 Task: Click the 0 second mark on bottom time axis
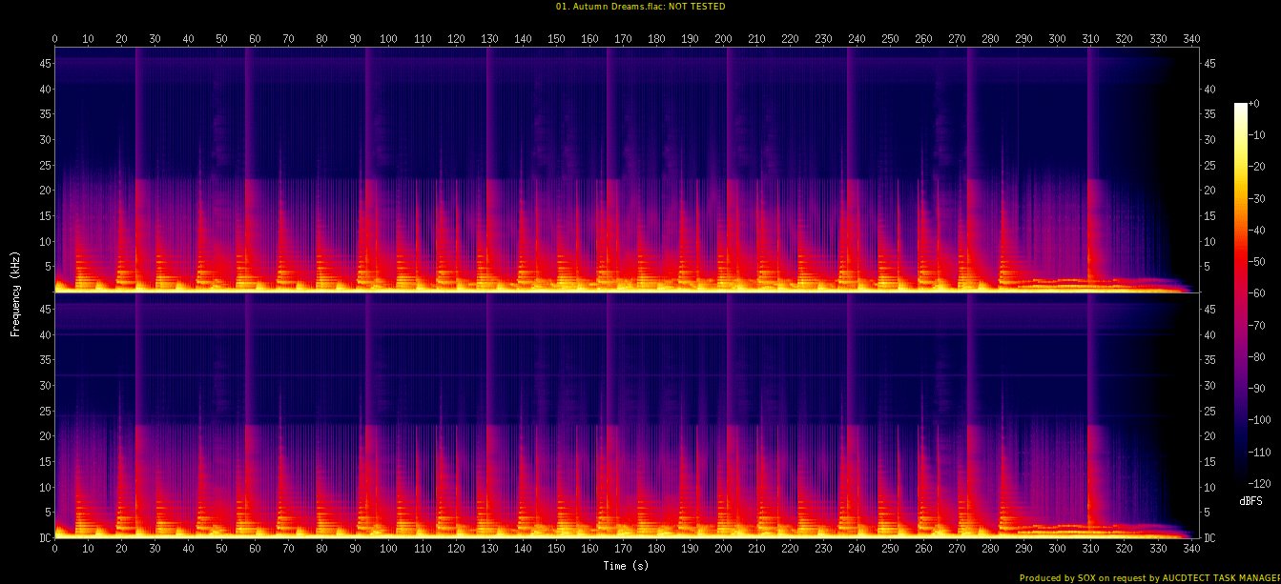point(55,550)
